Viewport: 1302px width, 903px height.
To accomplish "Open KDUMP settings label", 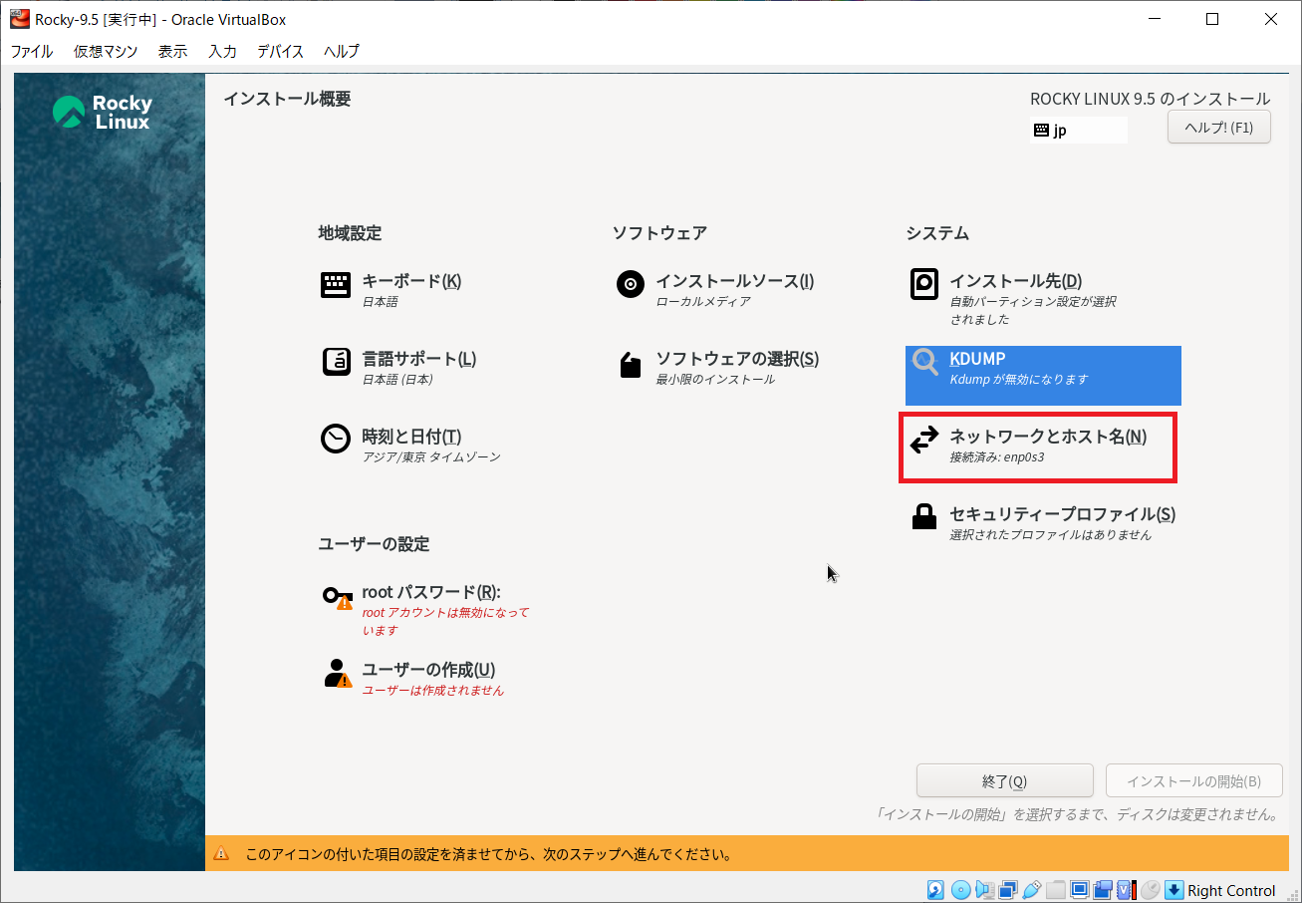I will tap(977, 359).
